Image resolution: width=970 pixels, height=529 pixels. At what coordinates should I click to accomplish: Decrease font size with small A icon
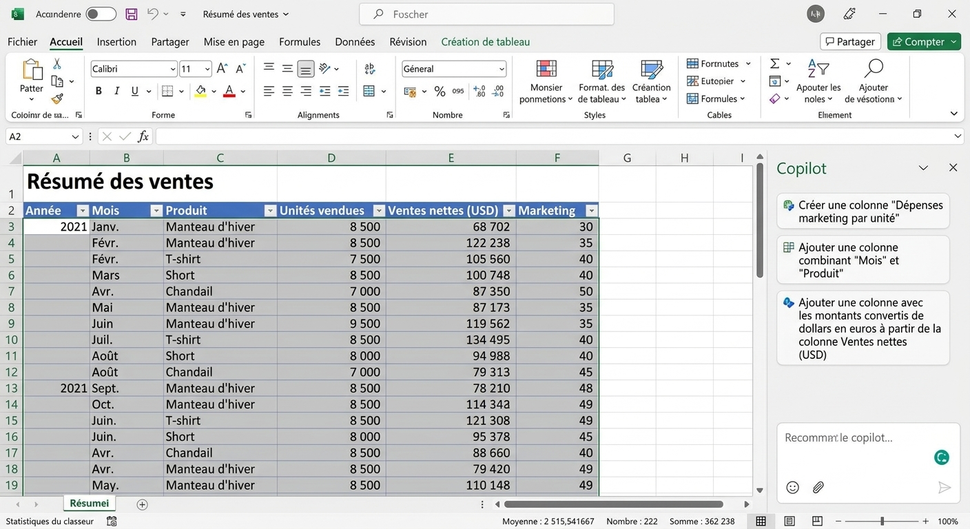[x=240, y=68]
